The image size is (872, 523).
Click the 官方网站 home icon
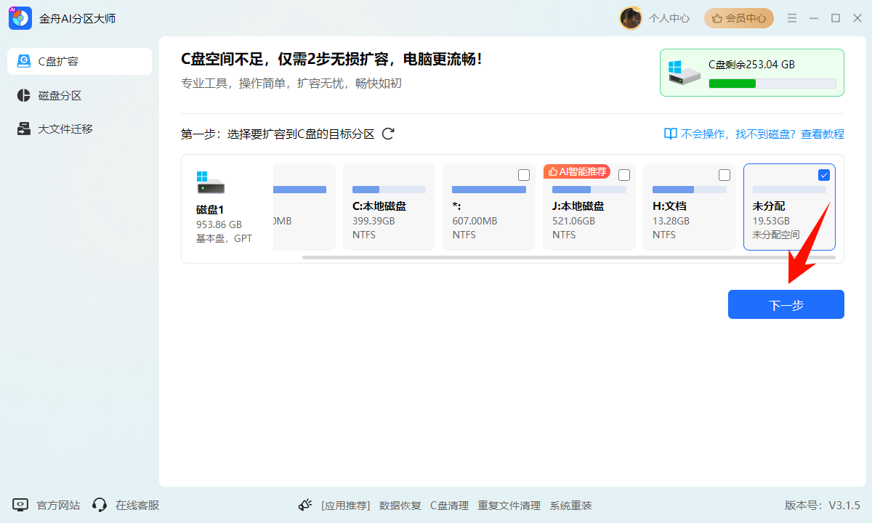pos(20,505)
